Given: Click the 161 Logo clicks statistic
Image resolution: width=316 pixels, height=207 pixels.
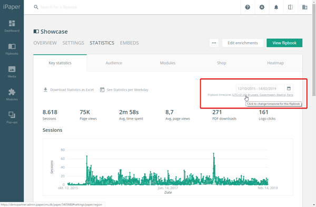Looking at the screenshot, I should click(267, 115).
